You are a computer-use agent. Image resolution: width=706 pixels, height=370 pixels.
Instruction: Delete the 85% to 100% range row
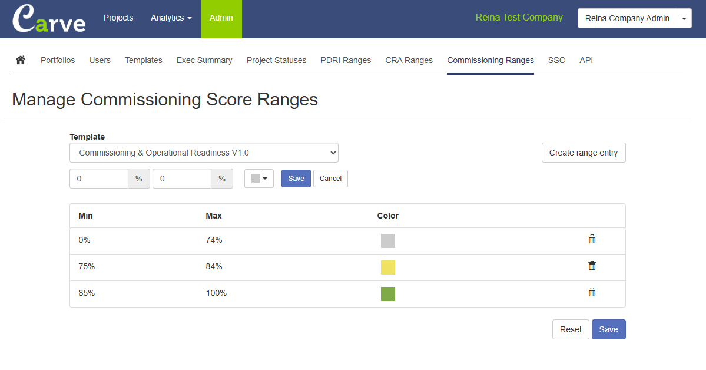pyautogui.click(x=592, y=292)
